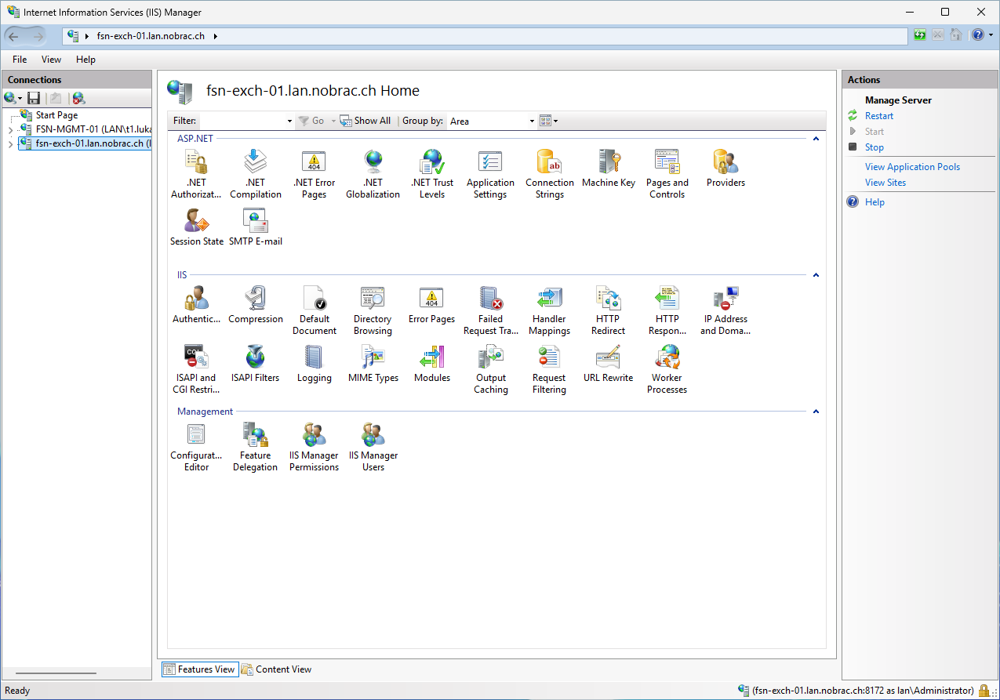Open the Help menu
Image resolution: width=1000 pixels, height=700 pixels.
coord(85,60)
